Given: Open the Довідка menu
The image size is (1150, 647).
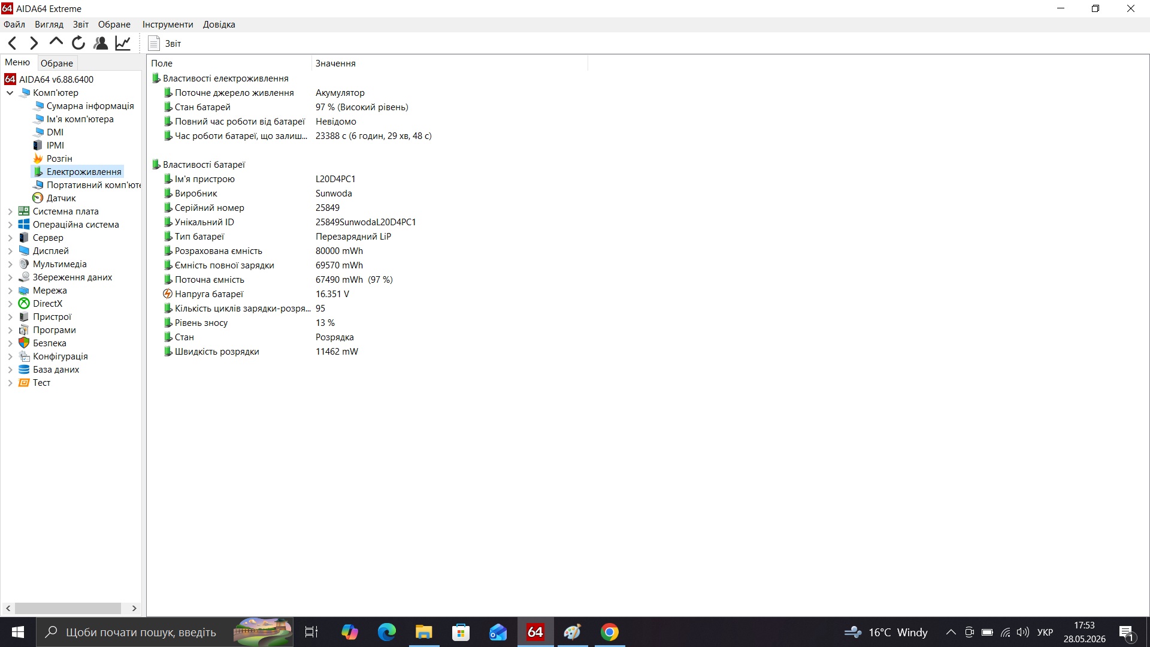Looking at the screenshot, I should point(219,25).
